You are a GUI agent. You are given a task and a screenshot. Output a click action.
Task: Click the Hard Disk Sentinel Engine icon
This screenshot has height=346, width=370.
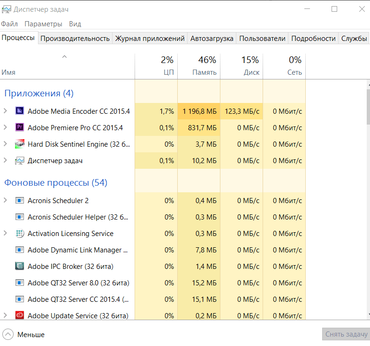click(20, 144)
